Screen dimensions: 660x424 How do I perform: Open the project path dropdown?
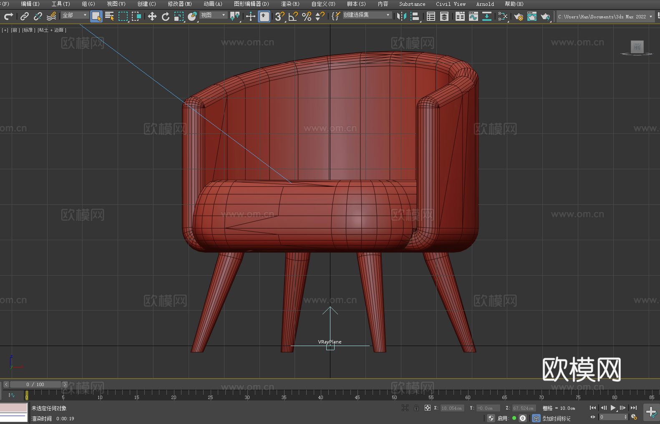[605, 17]
